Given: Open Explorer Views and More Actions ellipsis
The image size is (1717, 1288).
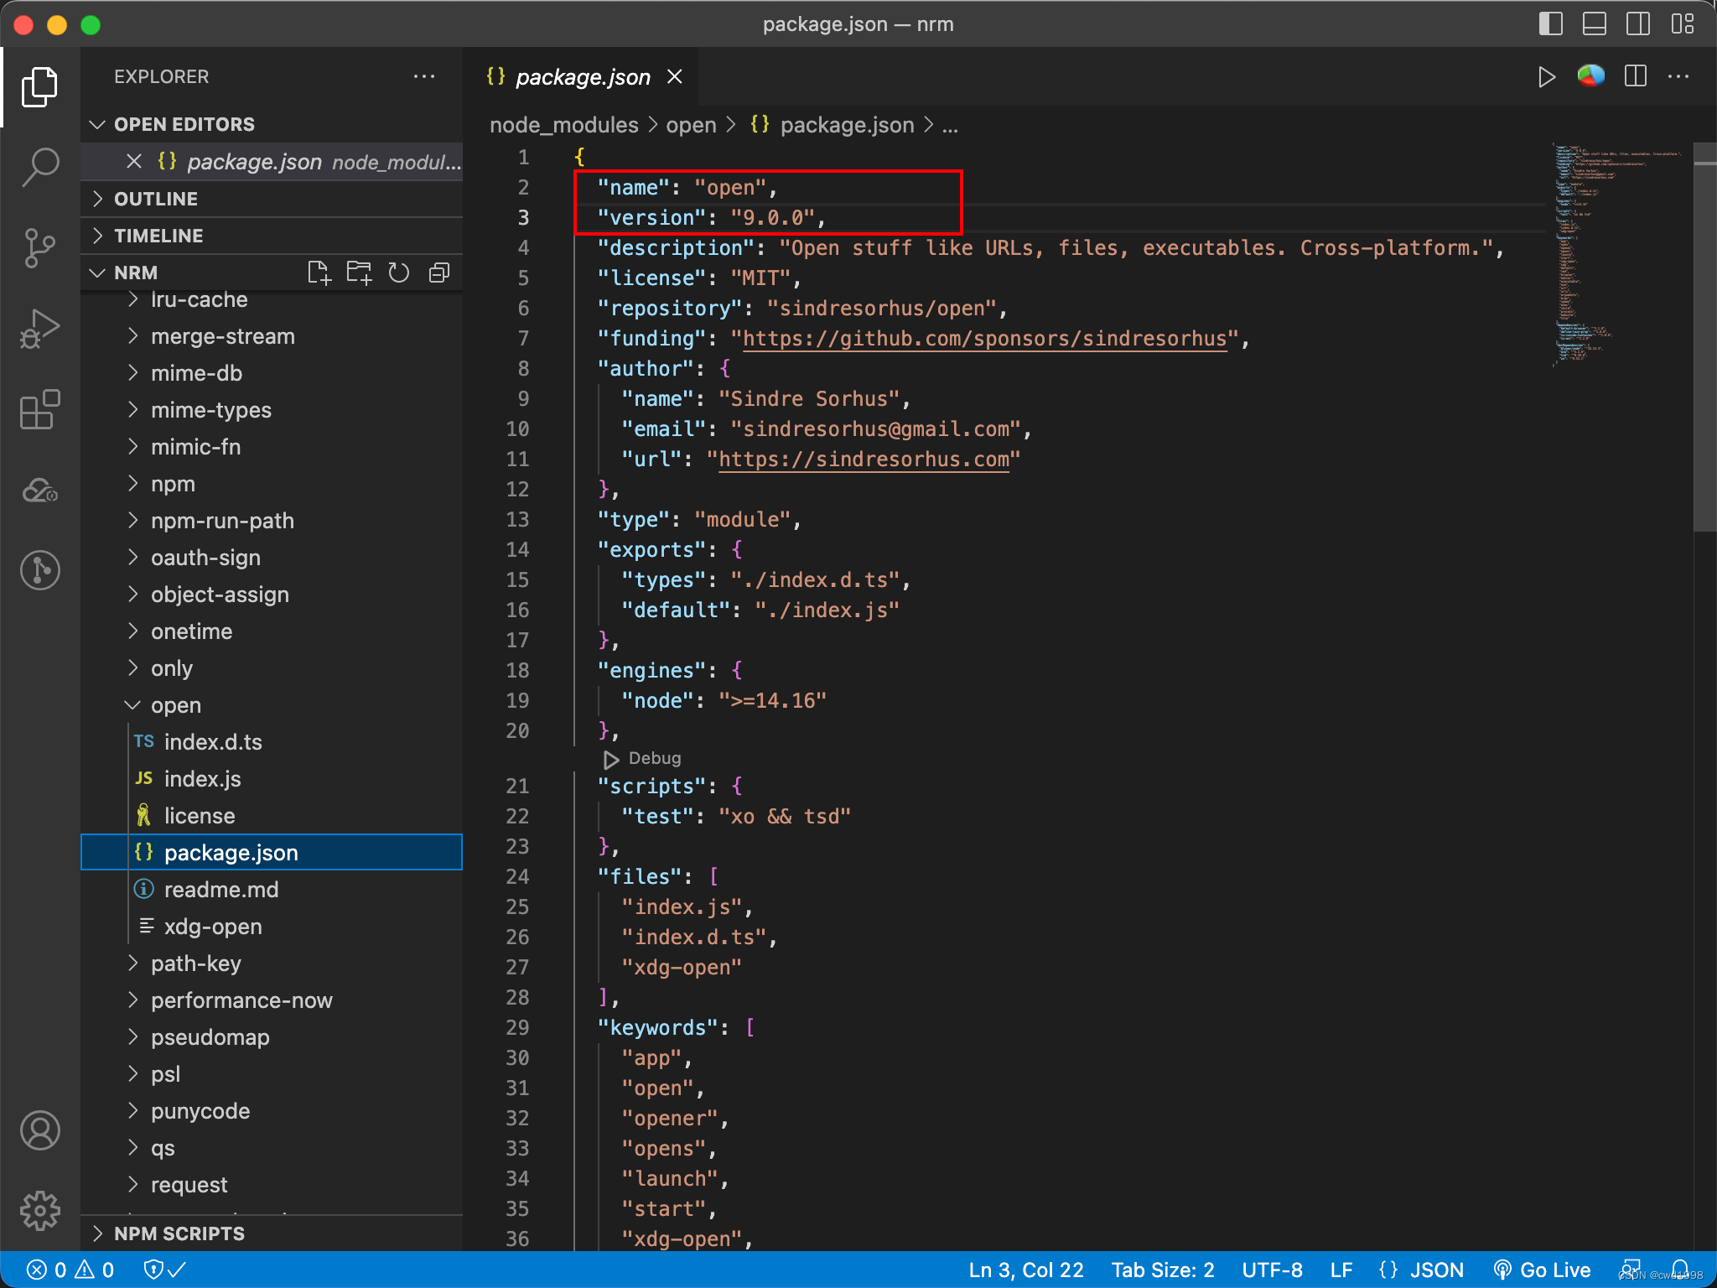Looking at the screenshot, I should point(424,76).
